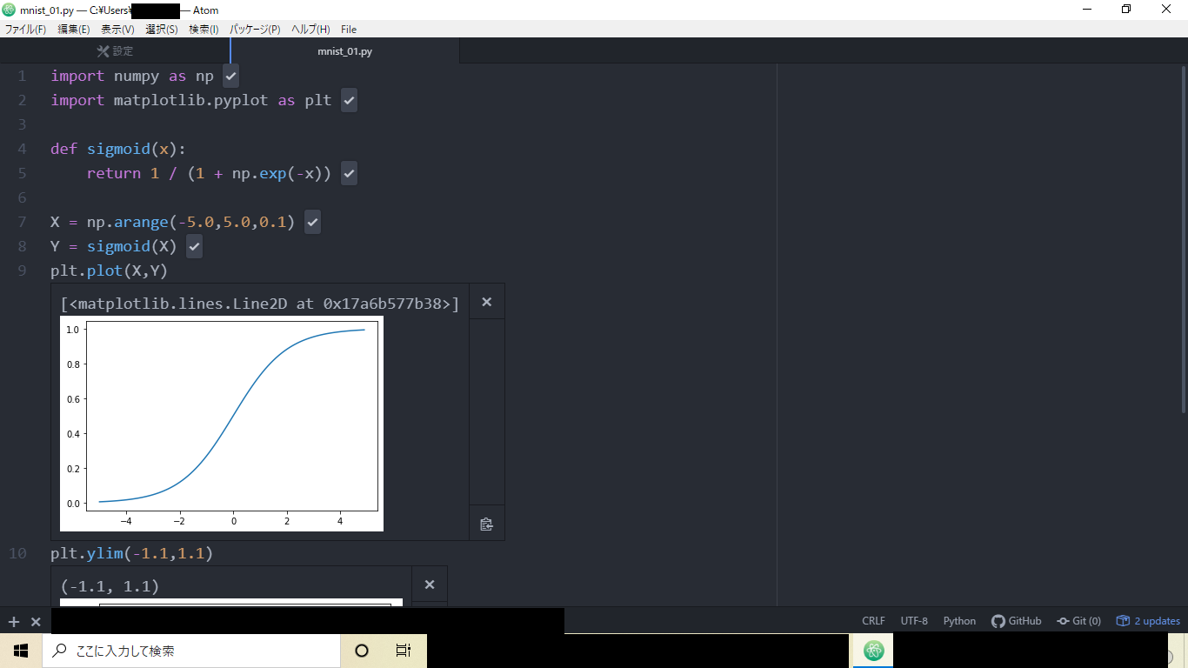Click the wrench icon on the 設定 tab
Screen dimensions: 1188x668
point(103,50)
